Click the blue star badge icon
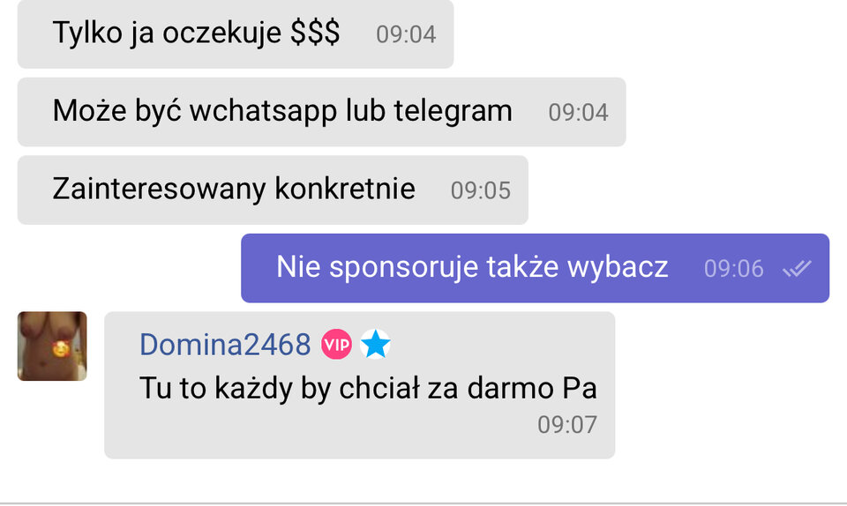Image resolution: width=847 pixels, height=506 pixels. pyautogui.click(x=376, y=344)
